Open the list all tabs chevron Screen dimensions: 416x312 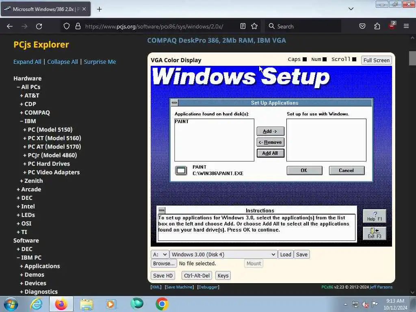351,9
